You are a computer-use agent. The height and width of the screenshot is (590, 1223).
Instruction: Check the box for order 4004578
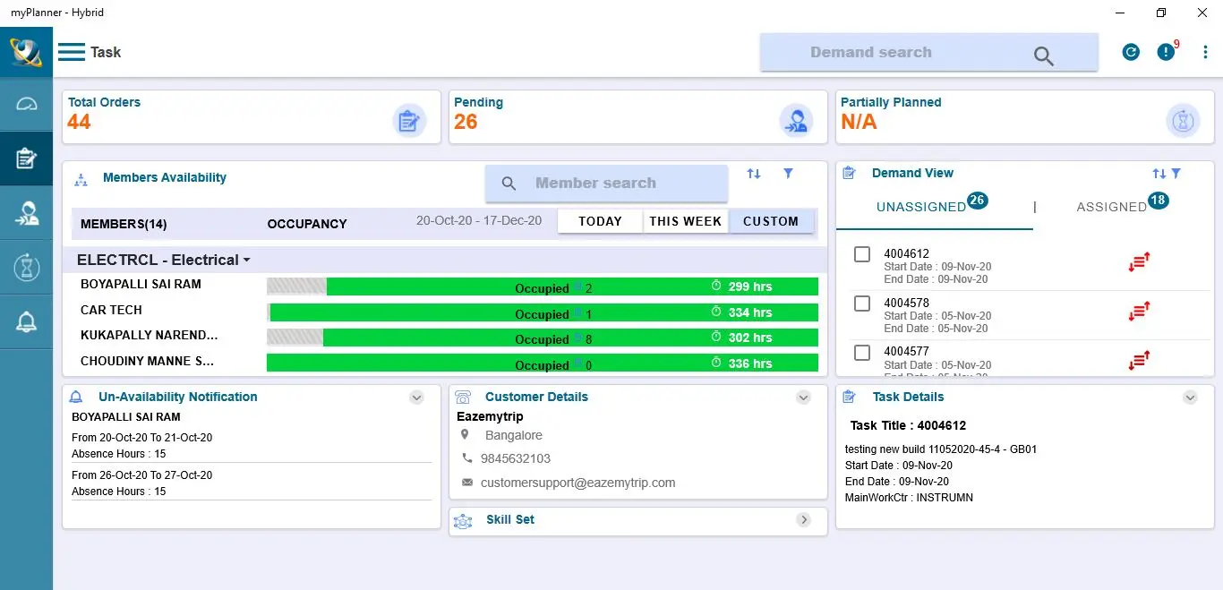tap(862, 304)
